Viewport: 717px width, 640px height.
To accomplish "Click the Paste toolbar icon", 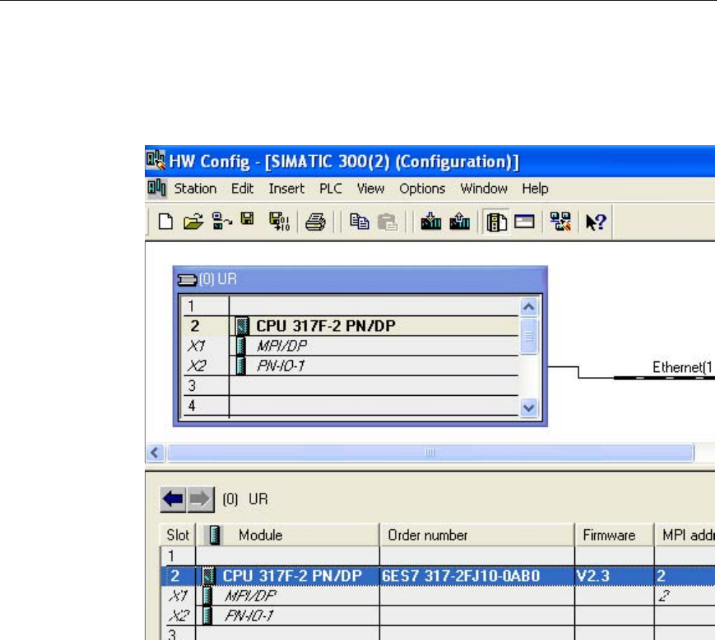I will 388,223.
